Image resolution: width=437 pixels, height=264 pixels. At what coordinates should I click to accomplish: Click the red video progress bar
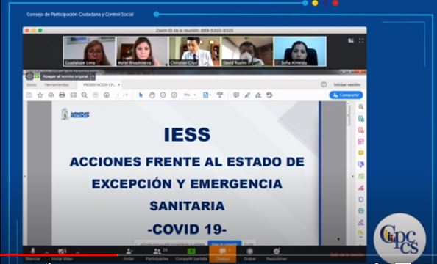(59, 254)
